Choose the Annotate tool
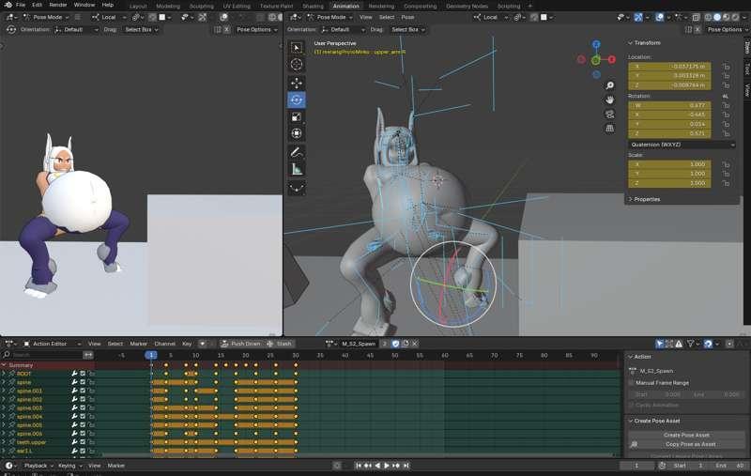751x476 pixels. click(x=297, y=152)
